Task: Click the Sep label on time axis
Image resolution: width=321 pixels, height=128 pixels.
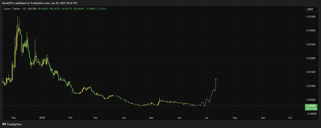Action: [263, 117]
